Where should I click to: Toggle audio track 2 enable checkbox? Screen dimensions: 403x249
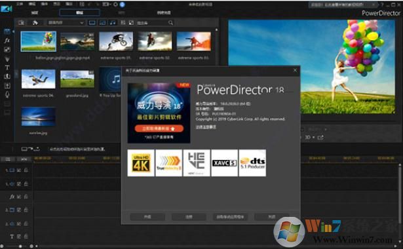pyautogui.click(x=19, y=224)
